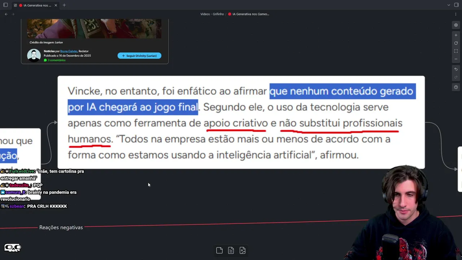Redo the canvas action
The height and width of the screenshot is (260, 462).
(456, 77)
